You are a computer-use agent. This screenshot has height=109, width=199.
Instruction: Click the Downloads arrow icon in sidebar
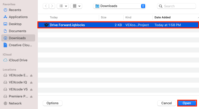tap(5, 38)
